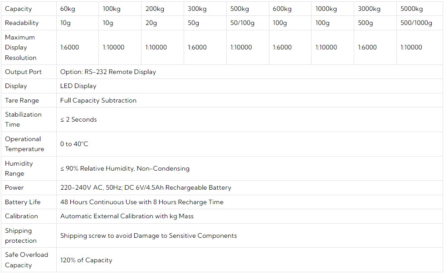
Task: Click the 120% of Capacity value
Action: click(x=86, y=260)
